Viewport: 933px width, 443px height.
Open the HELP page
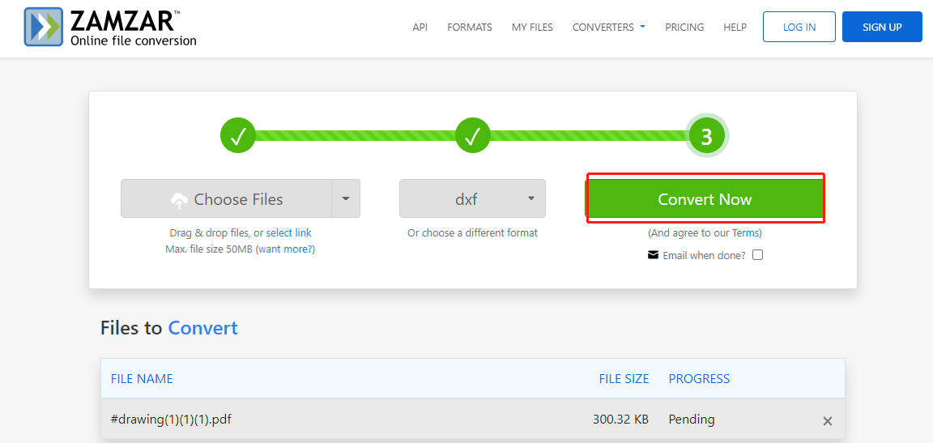coord(735,28)
